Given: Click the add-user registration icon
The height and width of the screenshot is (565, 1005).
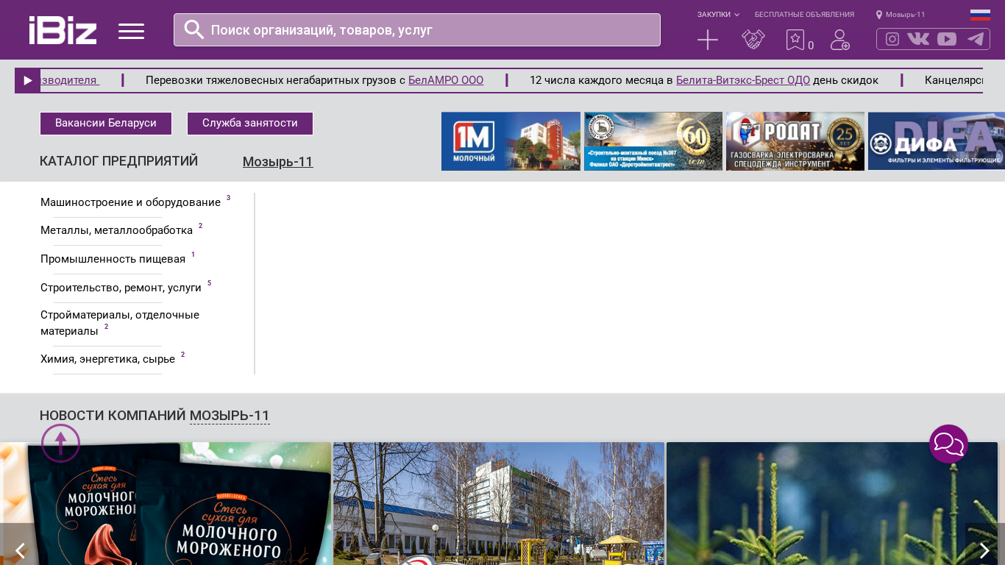Looking at the screenshot, I should click(x=840, y=40).
